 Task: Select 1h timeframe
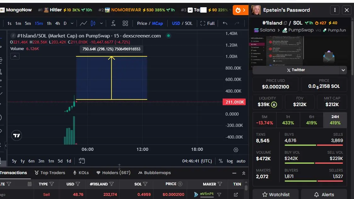tap(49, 23)
